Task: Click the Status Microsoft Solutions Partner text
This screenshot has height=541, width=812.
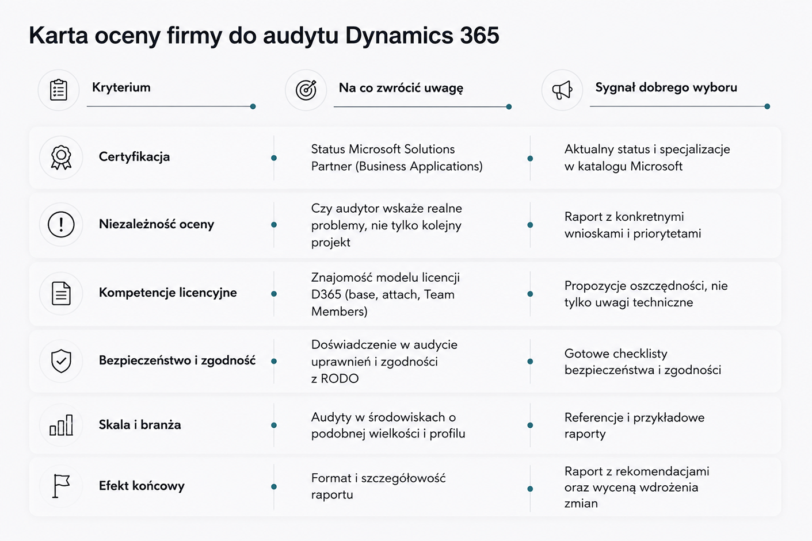Action: (397, 158)
